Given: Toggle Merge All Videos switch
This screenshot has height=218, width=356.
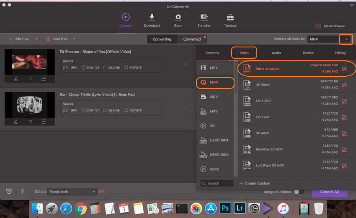Looking at the screenshot, I should point(299,192).
